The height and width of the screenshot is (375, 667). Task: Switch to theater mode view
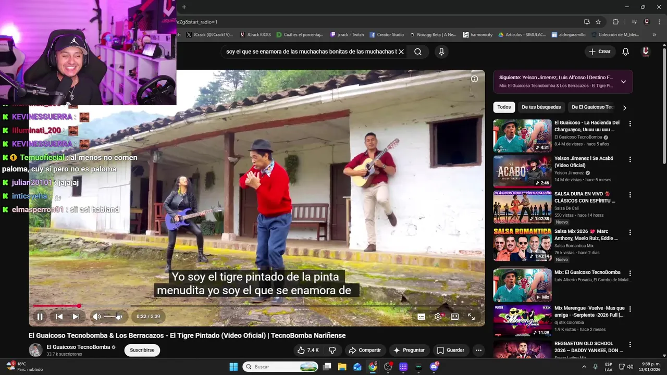(x=455, y=317)
